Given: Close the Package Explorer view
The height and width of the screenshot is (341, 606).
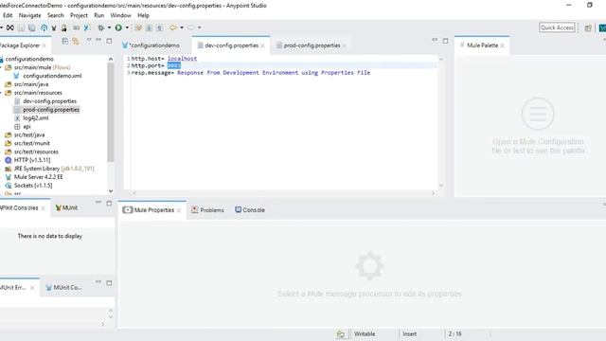Looking at the screenshot, I should [45, 45].
